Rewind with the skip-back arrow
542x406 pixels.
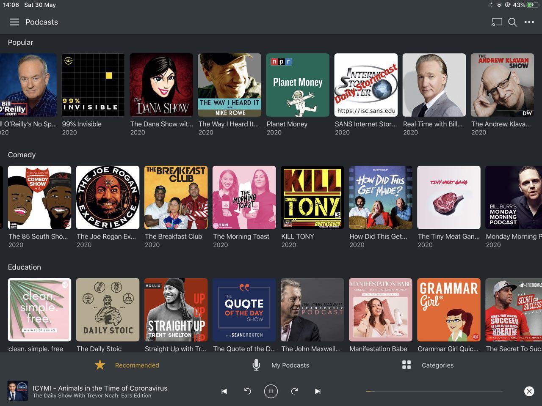click(248, 391)
